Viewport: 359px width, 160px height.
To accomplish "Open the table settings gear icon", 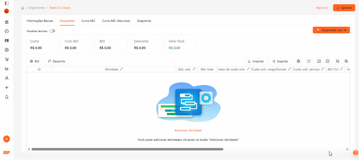I will pyautogui.click(x=299, y=61).
